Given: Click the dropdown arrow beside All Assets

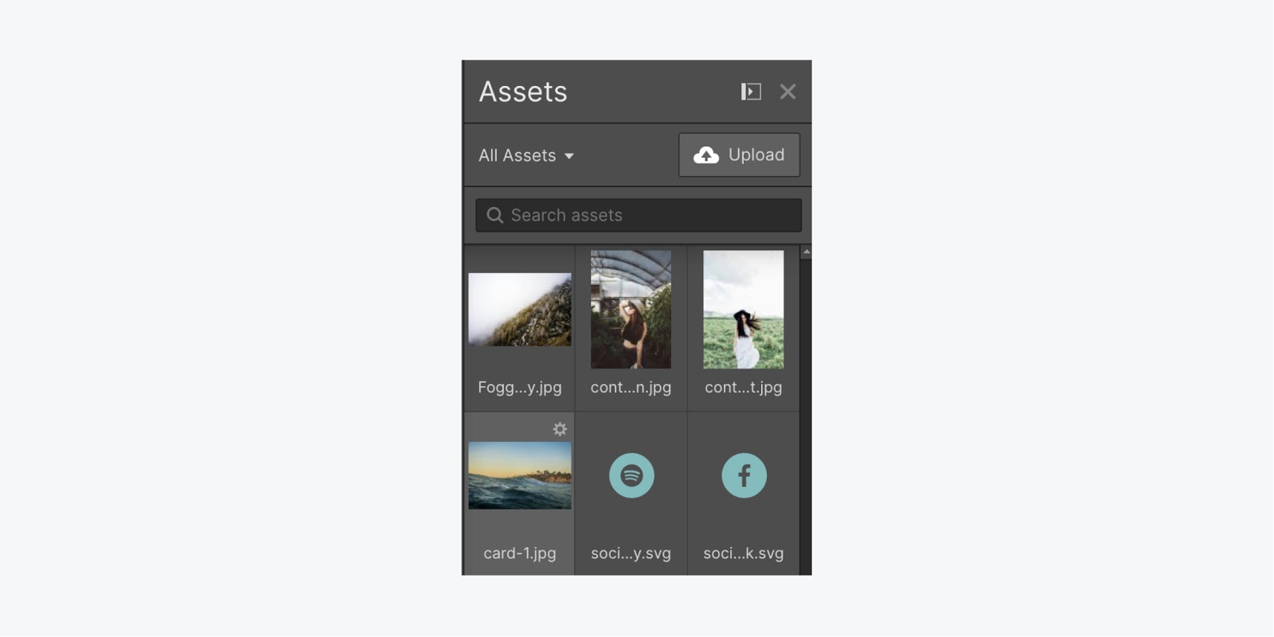Looking at the screenshot, I should (569, 156).
